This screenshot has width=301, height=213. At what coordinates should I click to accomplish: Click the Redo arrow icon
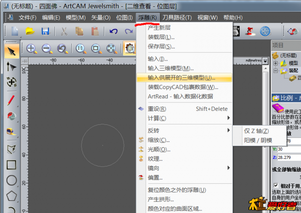point(128,31)
